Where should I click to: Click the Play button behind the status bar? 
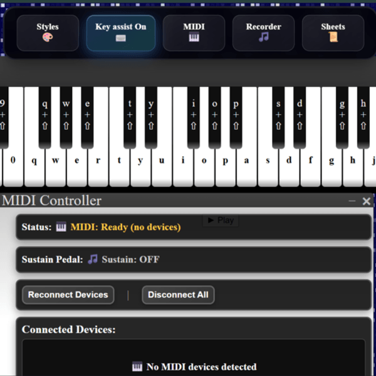[x=221, y=220]
